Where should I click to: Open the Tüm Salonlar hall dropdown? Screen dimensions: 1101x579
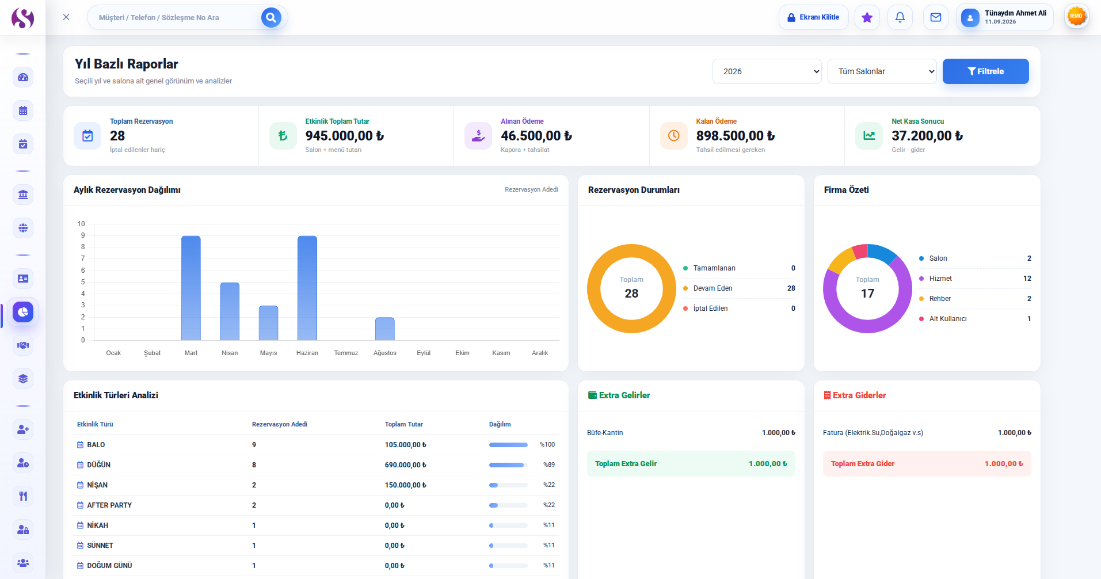point(882,71)
